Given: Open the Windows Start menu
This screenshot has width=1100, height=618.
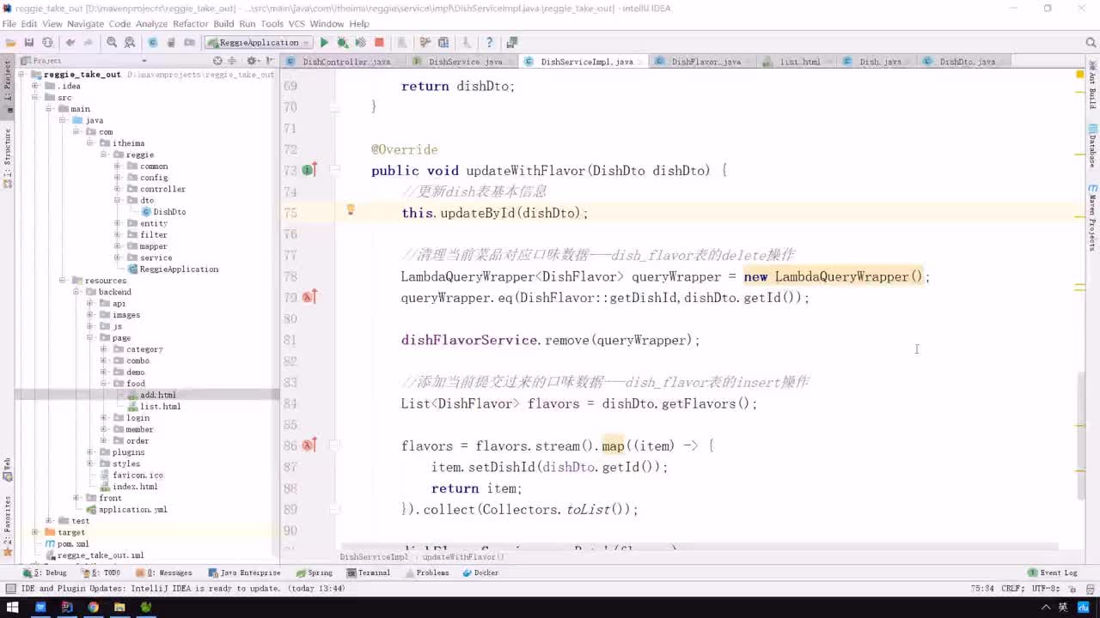Looking at the screenshot, I should click(13, 607).
